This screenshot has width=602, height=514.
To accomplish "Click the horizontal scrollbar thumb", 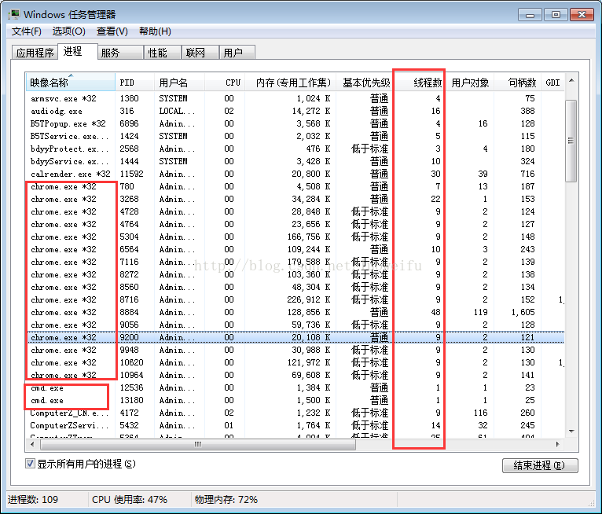I will coord(198,445).
